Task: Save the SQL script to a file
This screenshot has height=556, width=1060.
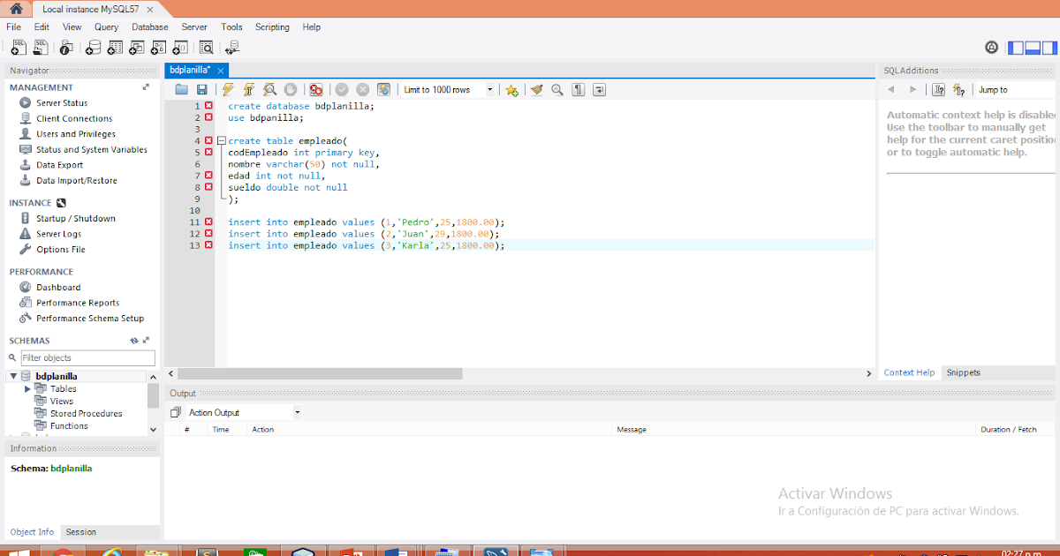Action: [x=204, y=89]
